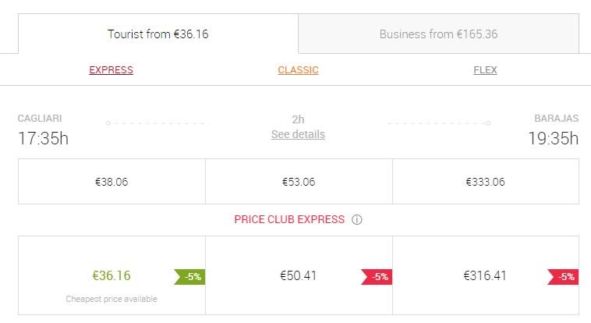Click the 2h flight duration text
The width and height of the screenshot is (591, 323).
click(x=298, y=119)
